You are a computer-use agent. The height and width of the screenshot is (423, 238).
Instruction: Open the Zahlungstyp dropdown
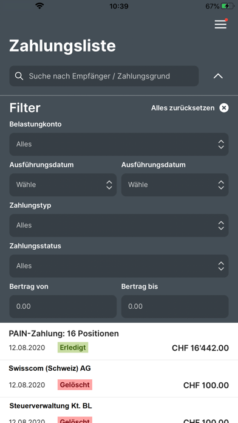click(119, 225)
